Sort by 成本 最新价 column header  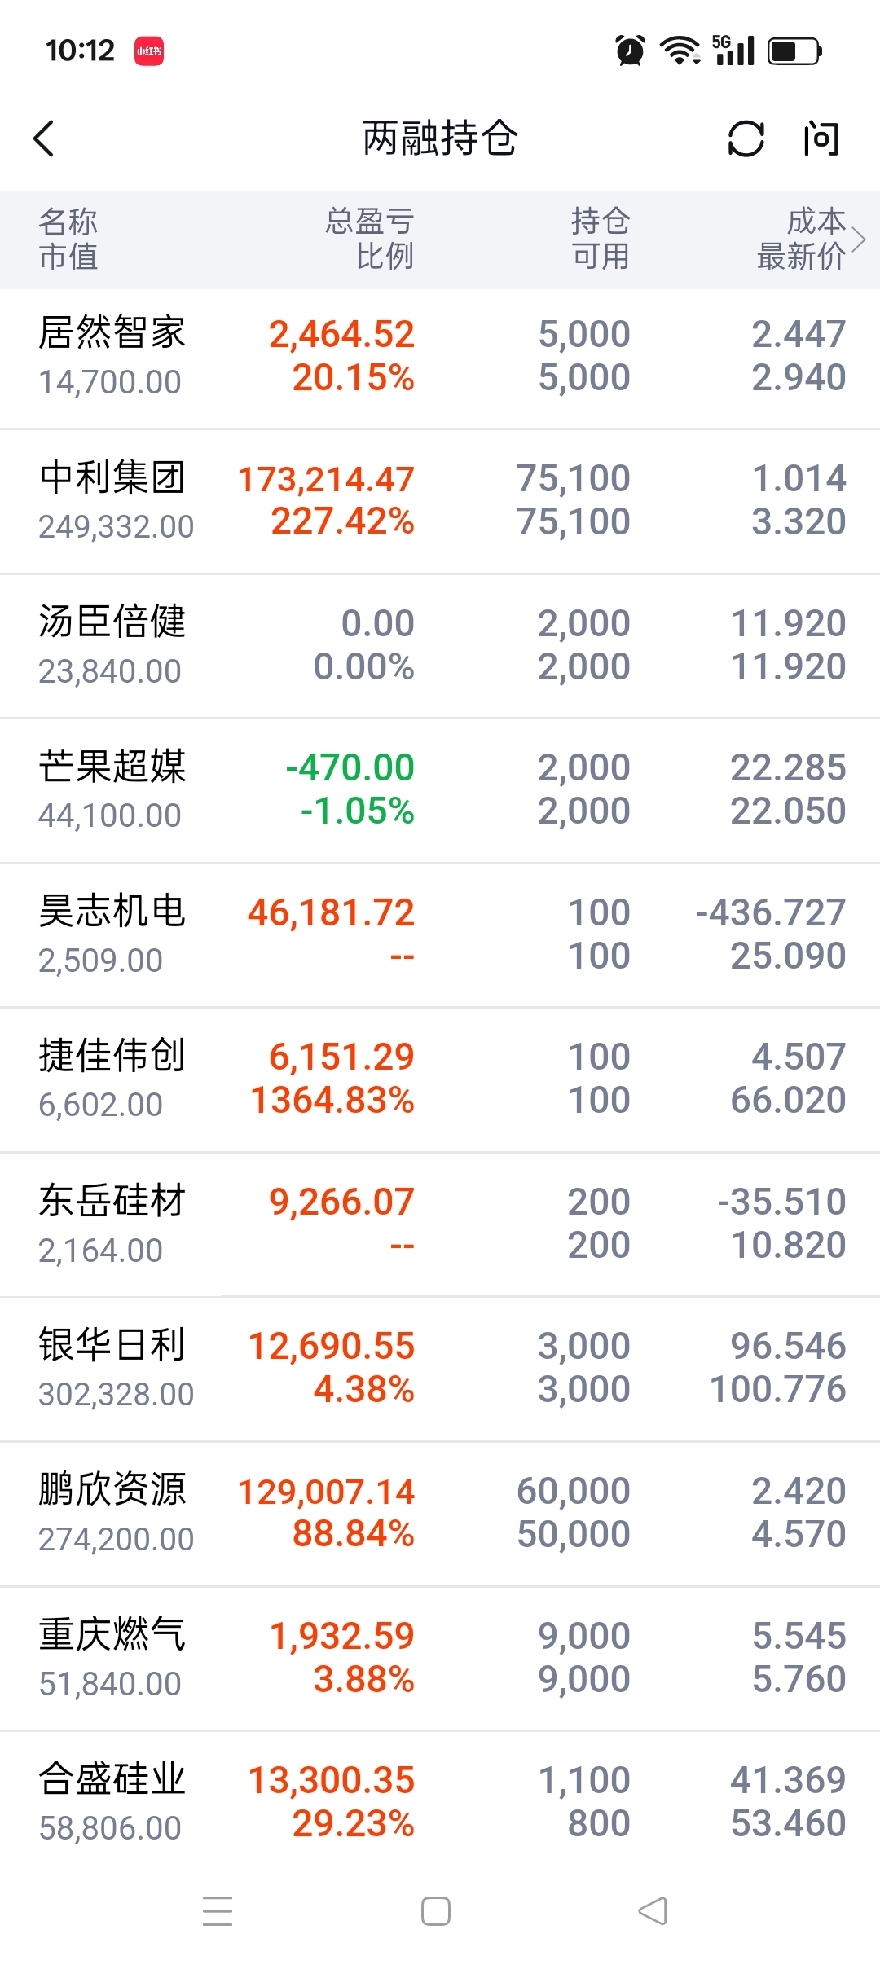pyautogui.click(x=802, y=239)
